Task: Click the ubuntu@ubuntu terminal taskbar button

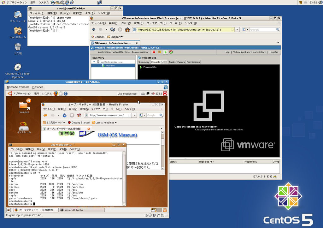Action: (x=82, y=210)
